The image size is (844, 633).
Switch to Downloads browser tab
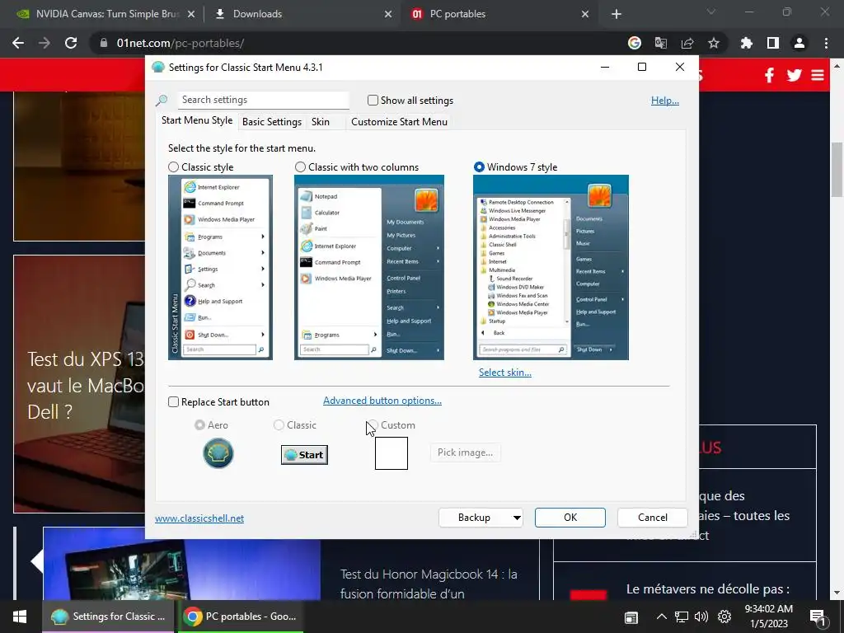tap(302, 14)
